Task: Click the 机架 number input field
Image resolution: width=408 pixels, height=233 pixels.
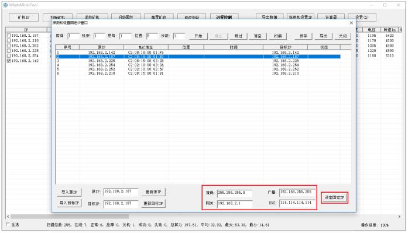Action: click(x=100, y=36)
